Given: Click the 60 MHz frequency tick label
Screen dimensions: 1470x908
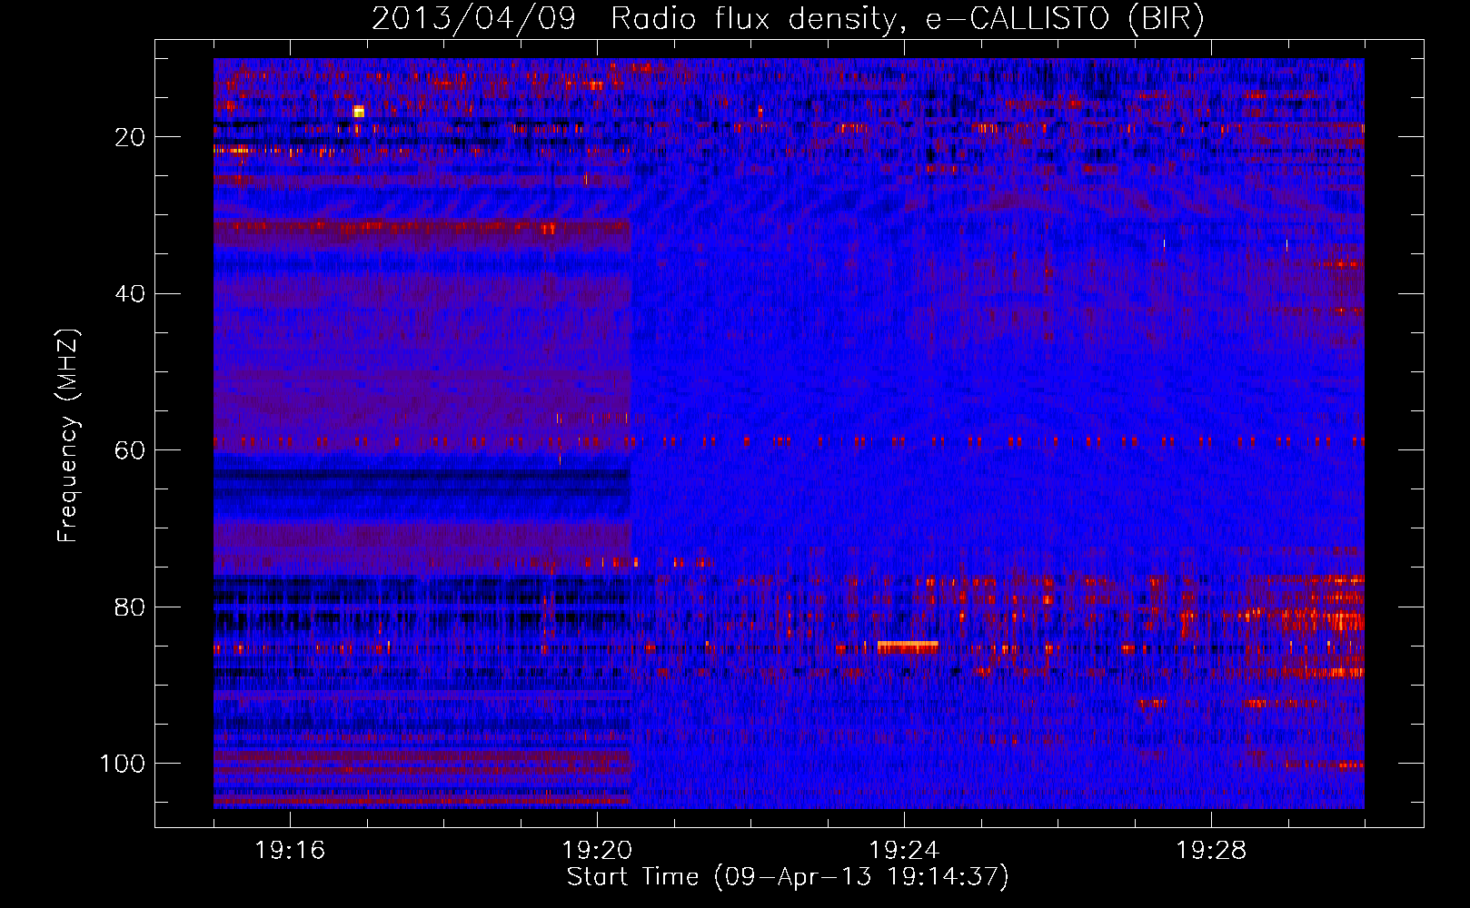Looking at the screenshot, I should pyautogui.click(x=131, y=450).
